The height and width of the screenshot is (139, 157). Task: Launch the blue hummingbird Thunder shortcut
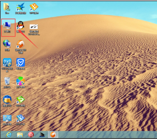pos(20,8)
